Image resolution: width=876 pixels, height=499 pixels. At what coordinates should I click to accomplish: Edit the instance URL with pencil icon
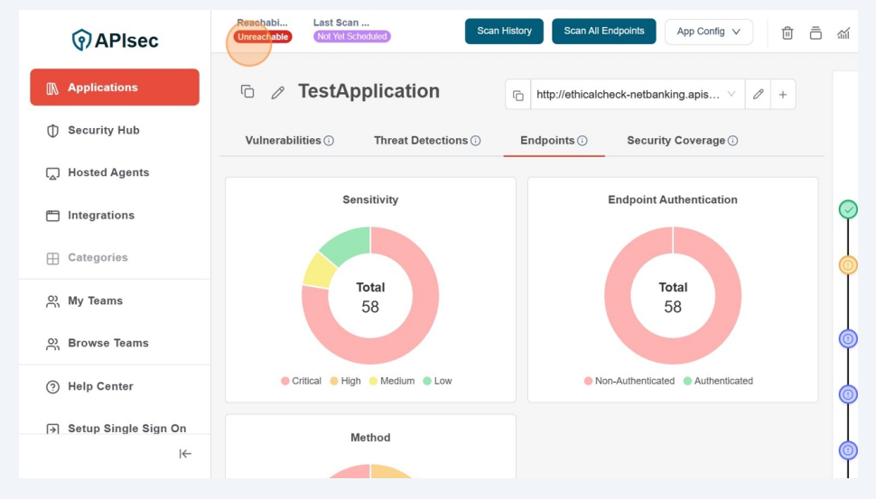click(758, 95)
